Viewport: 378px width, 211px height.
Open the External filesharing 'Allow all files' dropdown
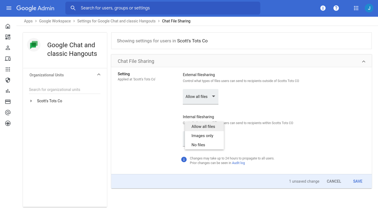tap(200, 96)
